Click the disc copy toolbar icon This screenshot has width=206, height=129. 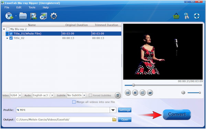(x=43, y=16)
